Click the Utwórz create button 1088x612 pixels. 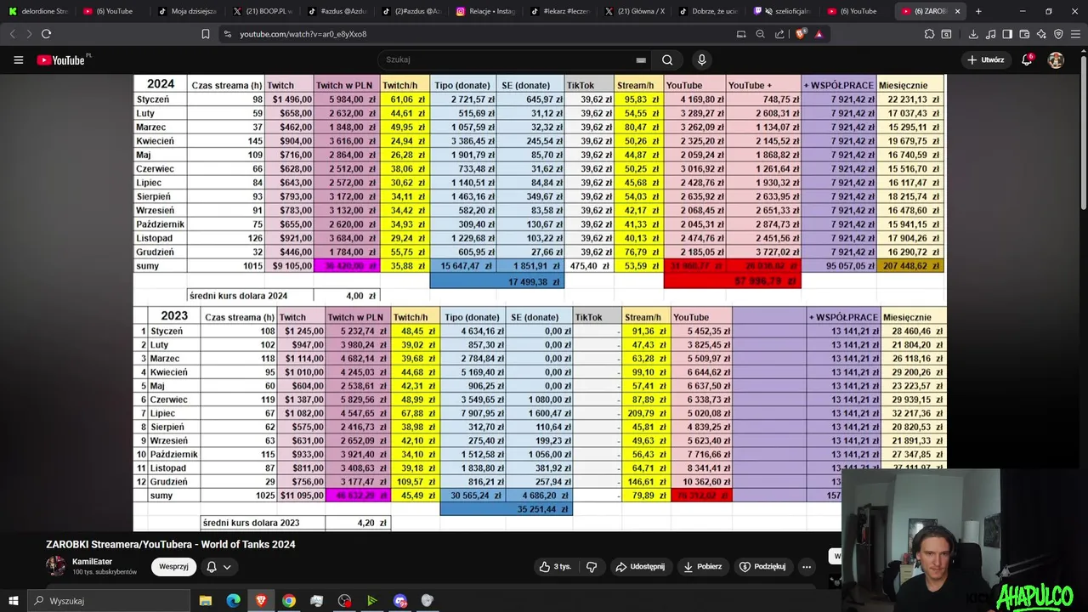click(x=985, y=60)
